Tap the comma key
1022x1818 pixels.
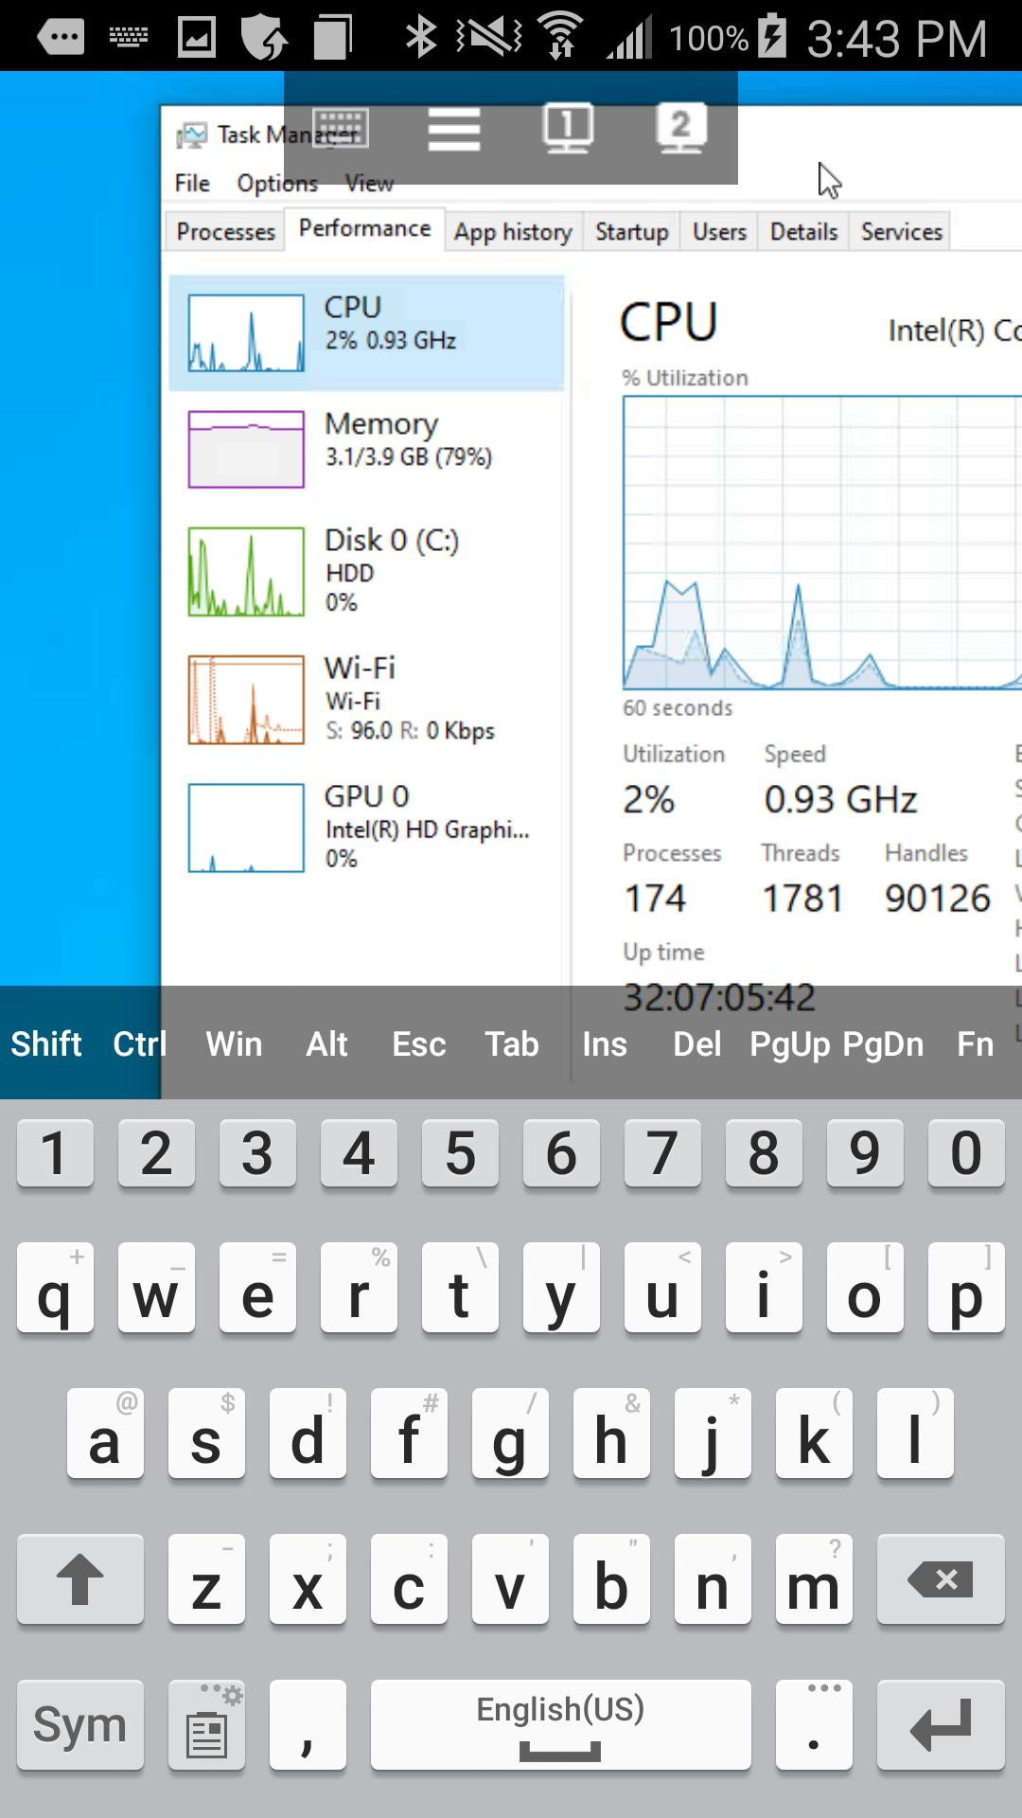coord(308,1725)
